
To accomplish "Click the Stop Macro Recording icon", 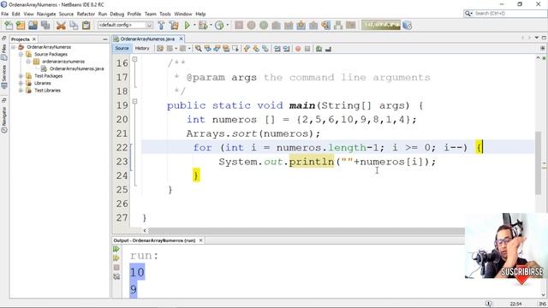I will point(307,49).
